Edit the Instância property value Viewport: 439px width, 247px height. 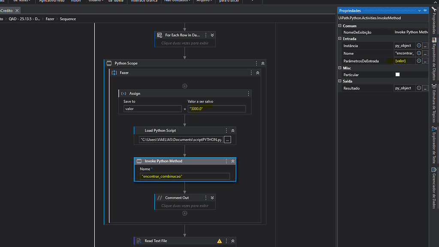(405, 45)
